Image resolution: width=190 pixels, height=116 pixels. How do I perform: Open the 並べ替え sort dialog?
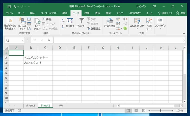pyautogui.click(x=70, y=23)
